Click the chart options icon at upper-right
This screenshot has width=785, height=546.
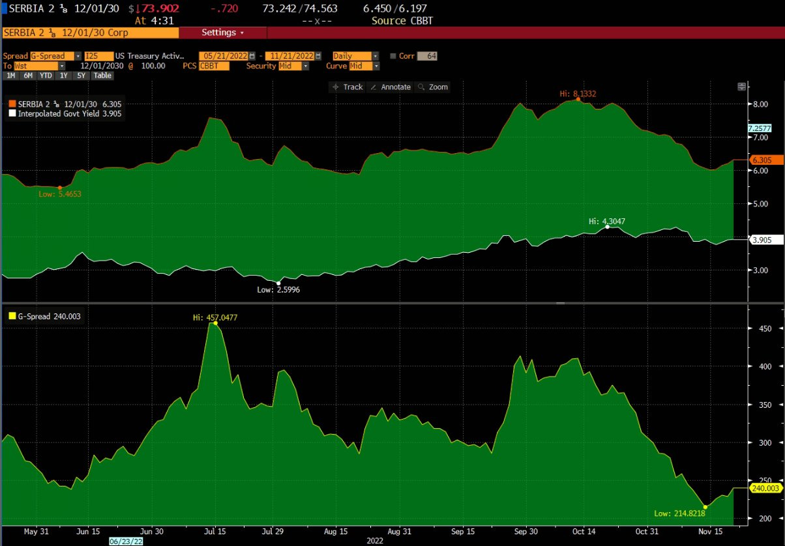coord(741,87)
